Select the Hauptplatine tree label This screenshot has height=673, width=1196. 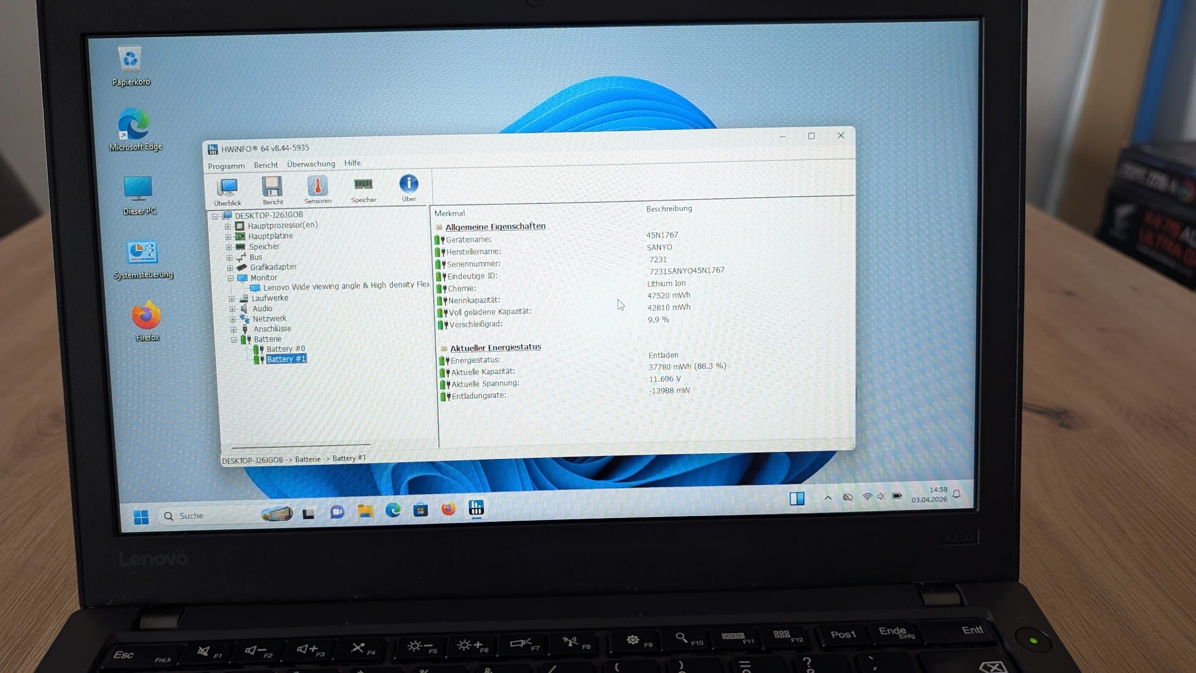click(270, 236)
